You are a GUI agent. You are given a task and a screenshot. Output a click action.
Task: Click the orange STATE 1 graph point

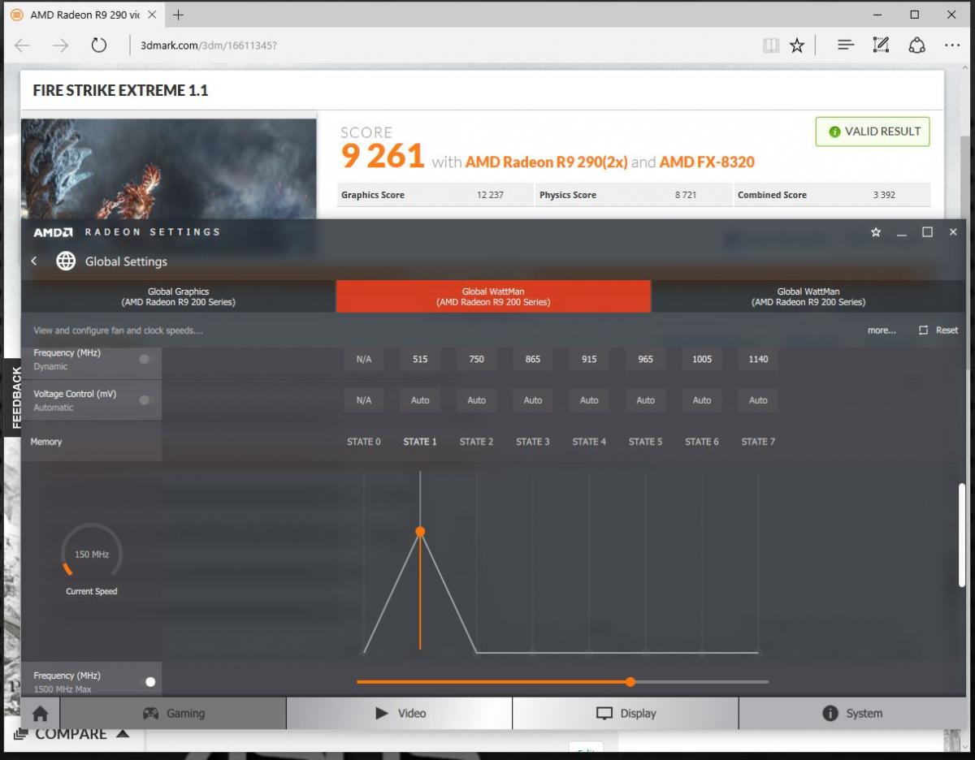pyautogui.click(x=420, y=531)
